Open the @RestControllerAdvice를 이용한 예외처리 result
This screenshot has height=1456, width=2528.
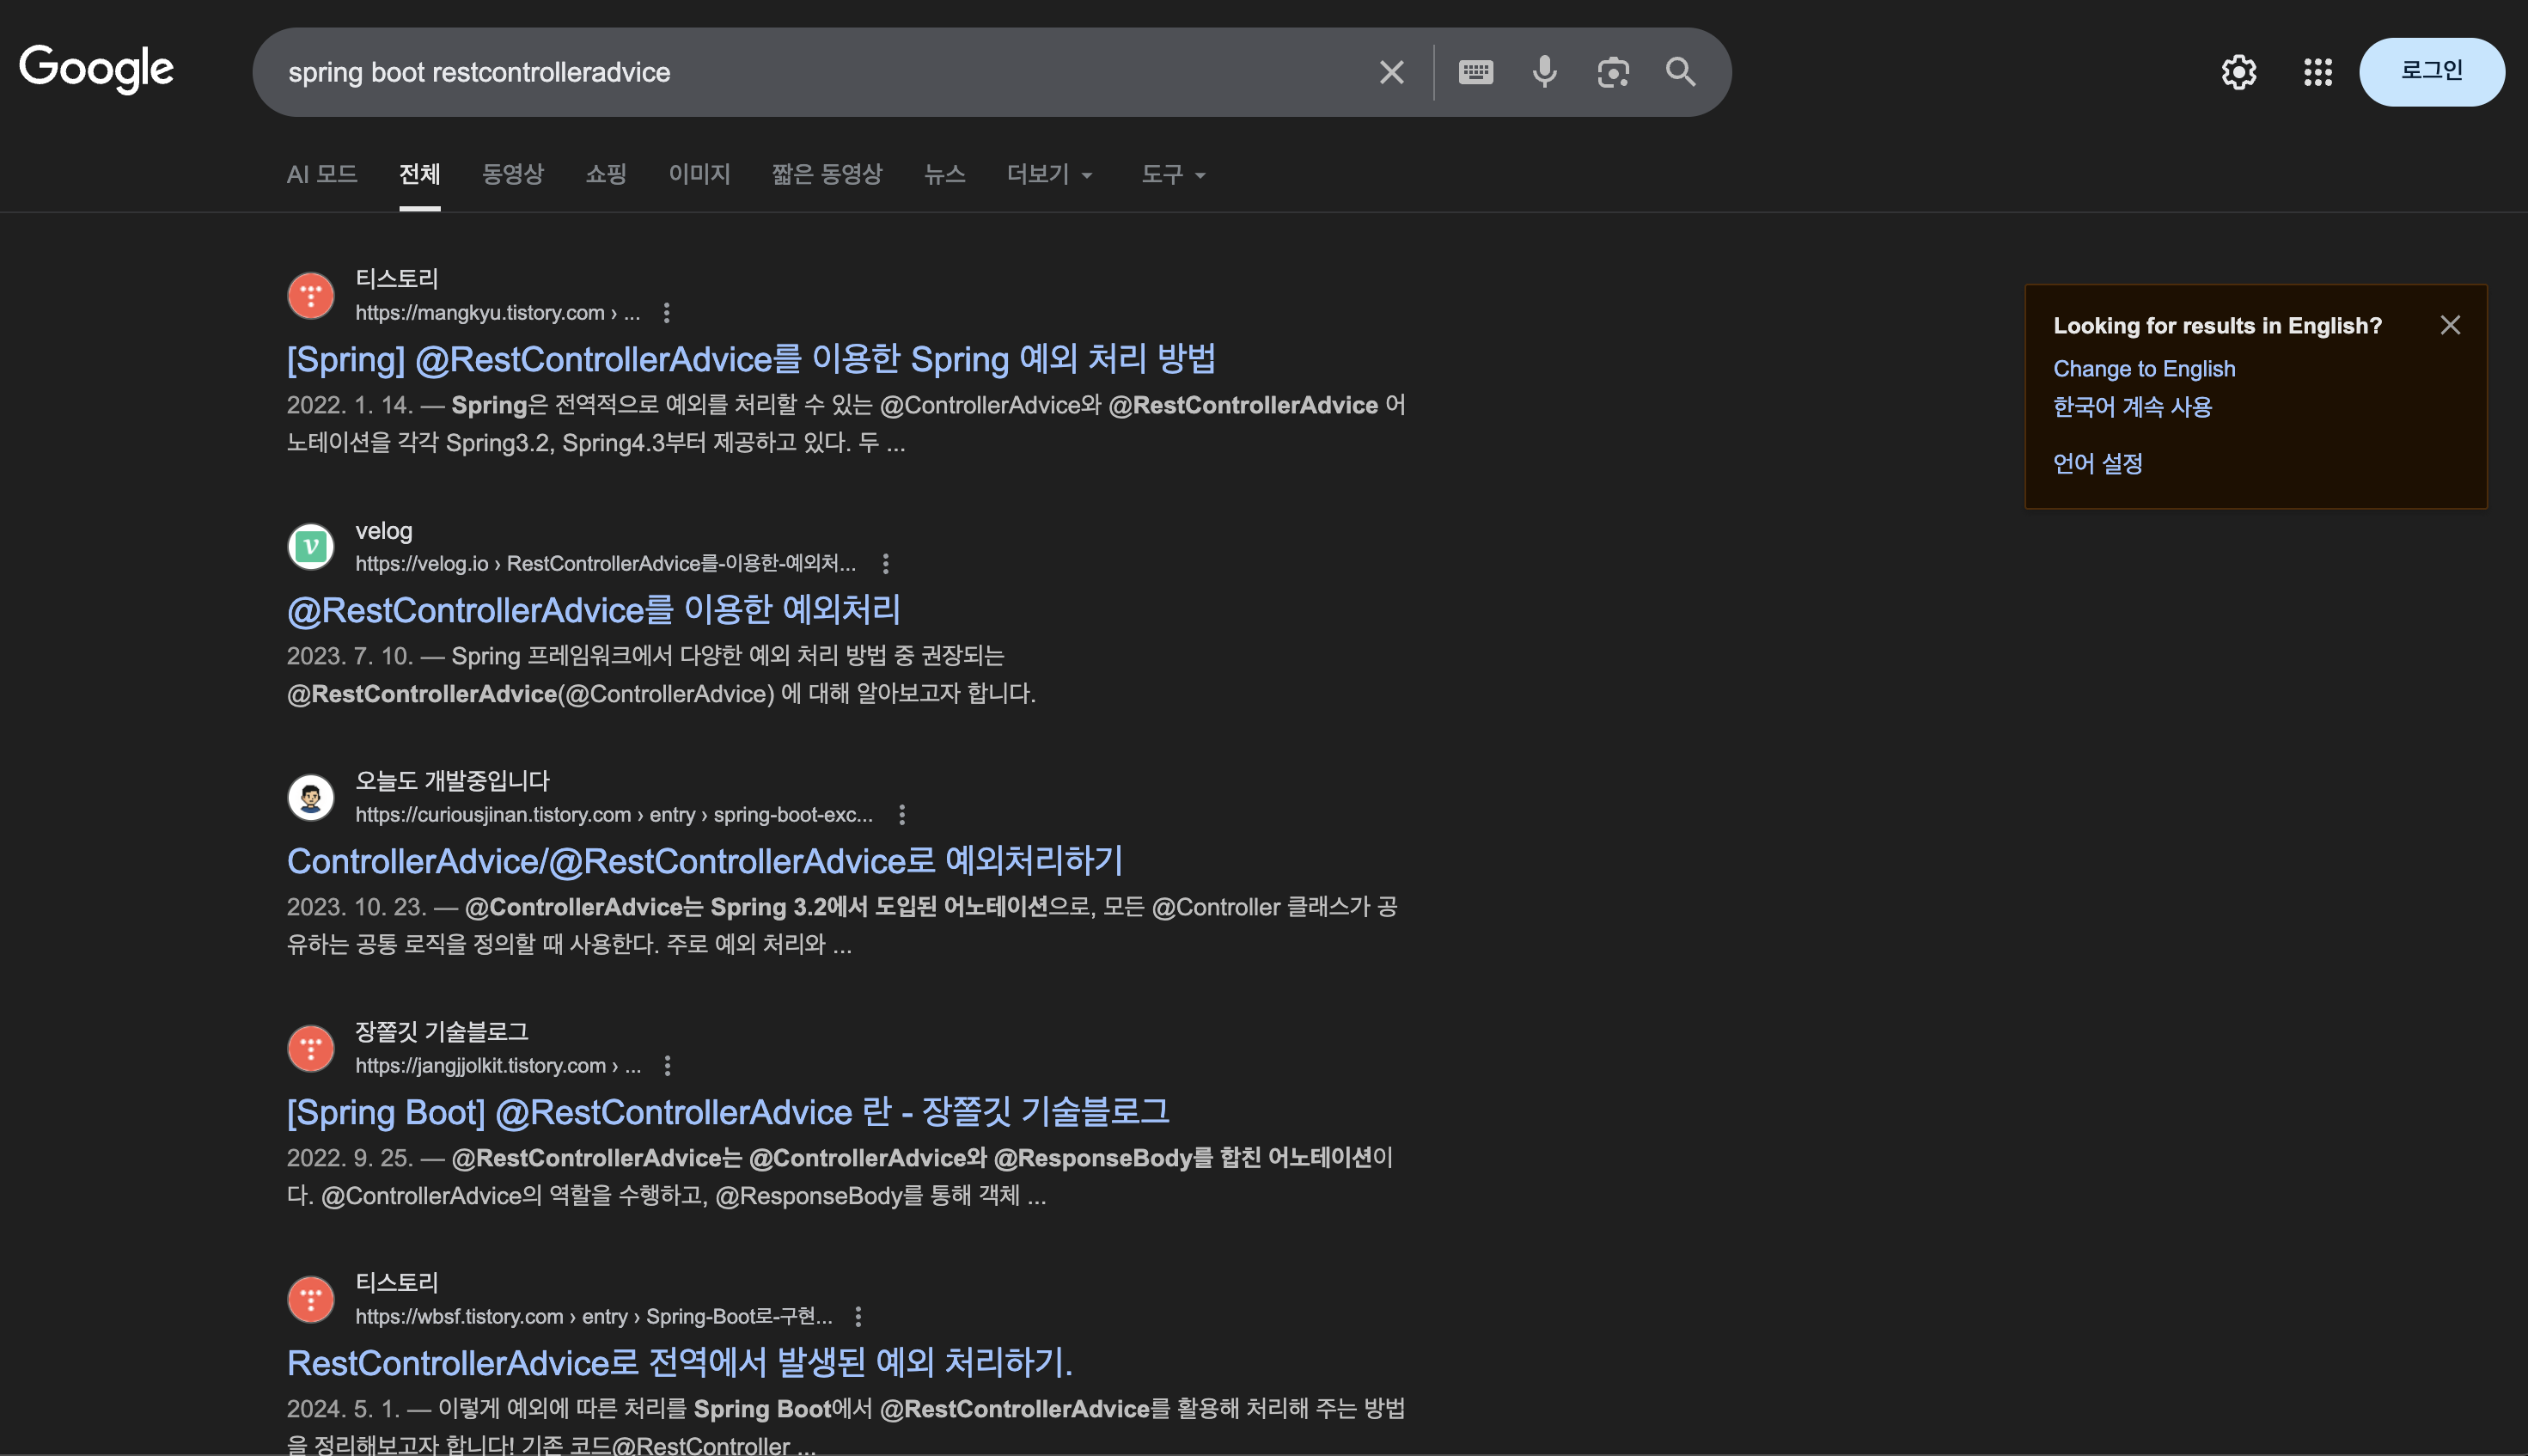pyautogui.click(x=594, y=610)
